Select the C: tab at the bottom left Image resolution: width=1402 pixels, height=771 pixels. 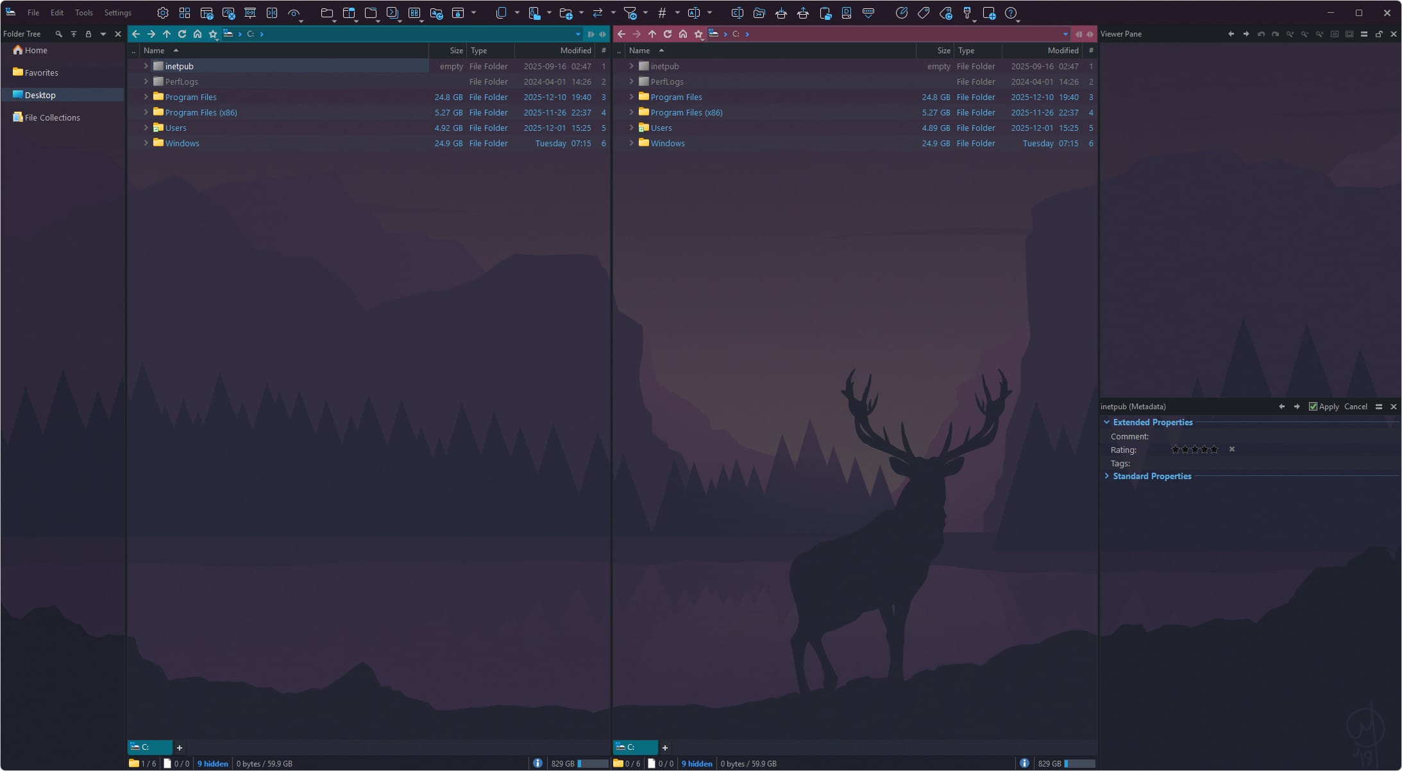[149, 747]
